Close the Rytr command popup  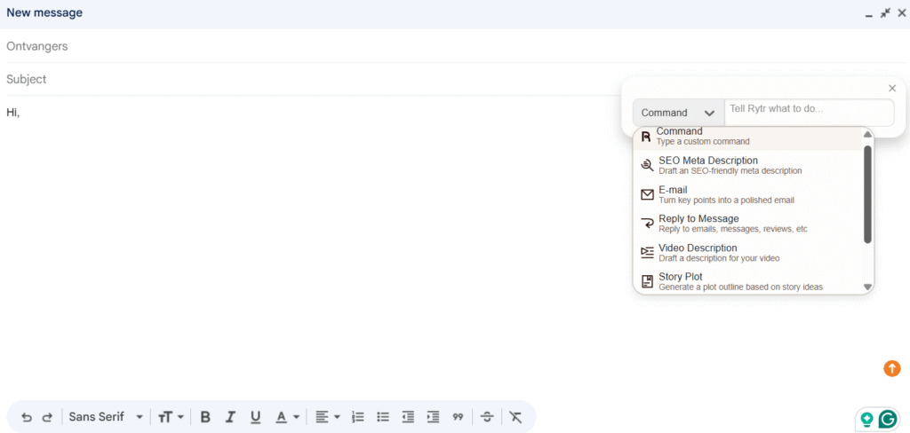[892, 88]
